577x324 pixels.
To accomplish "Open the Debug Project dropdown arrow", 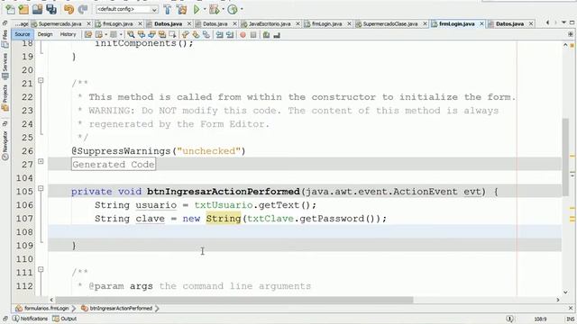I will click(x=223, y=9).
